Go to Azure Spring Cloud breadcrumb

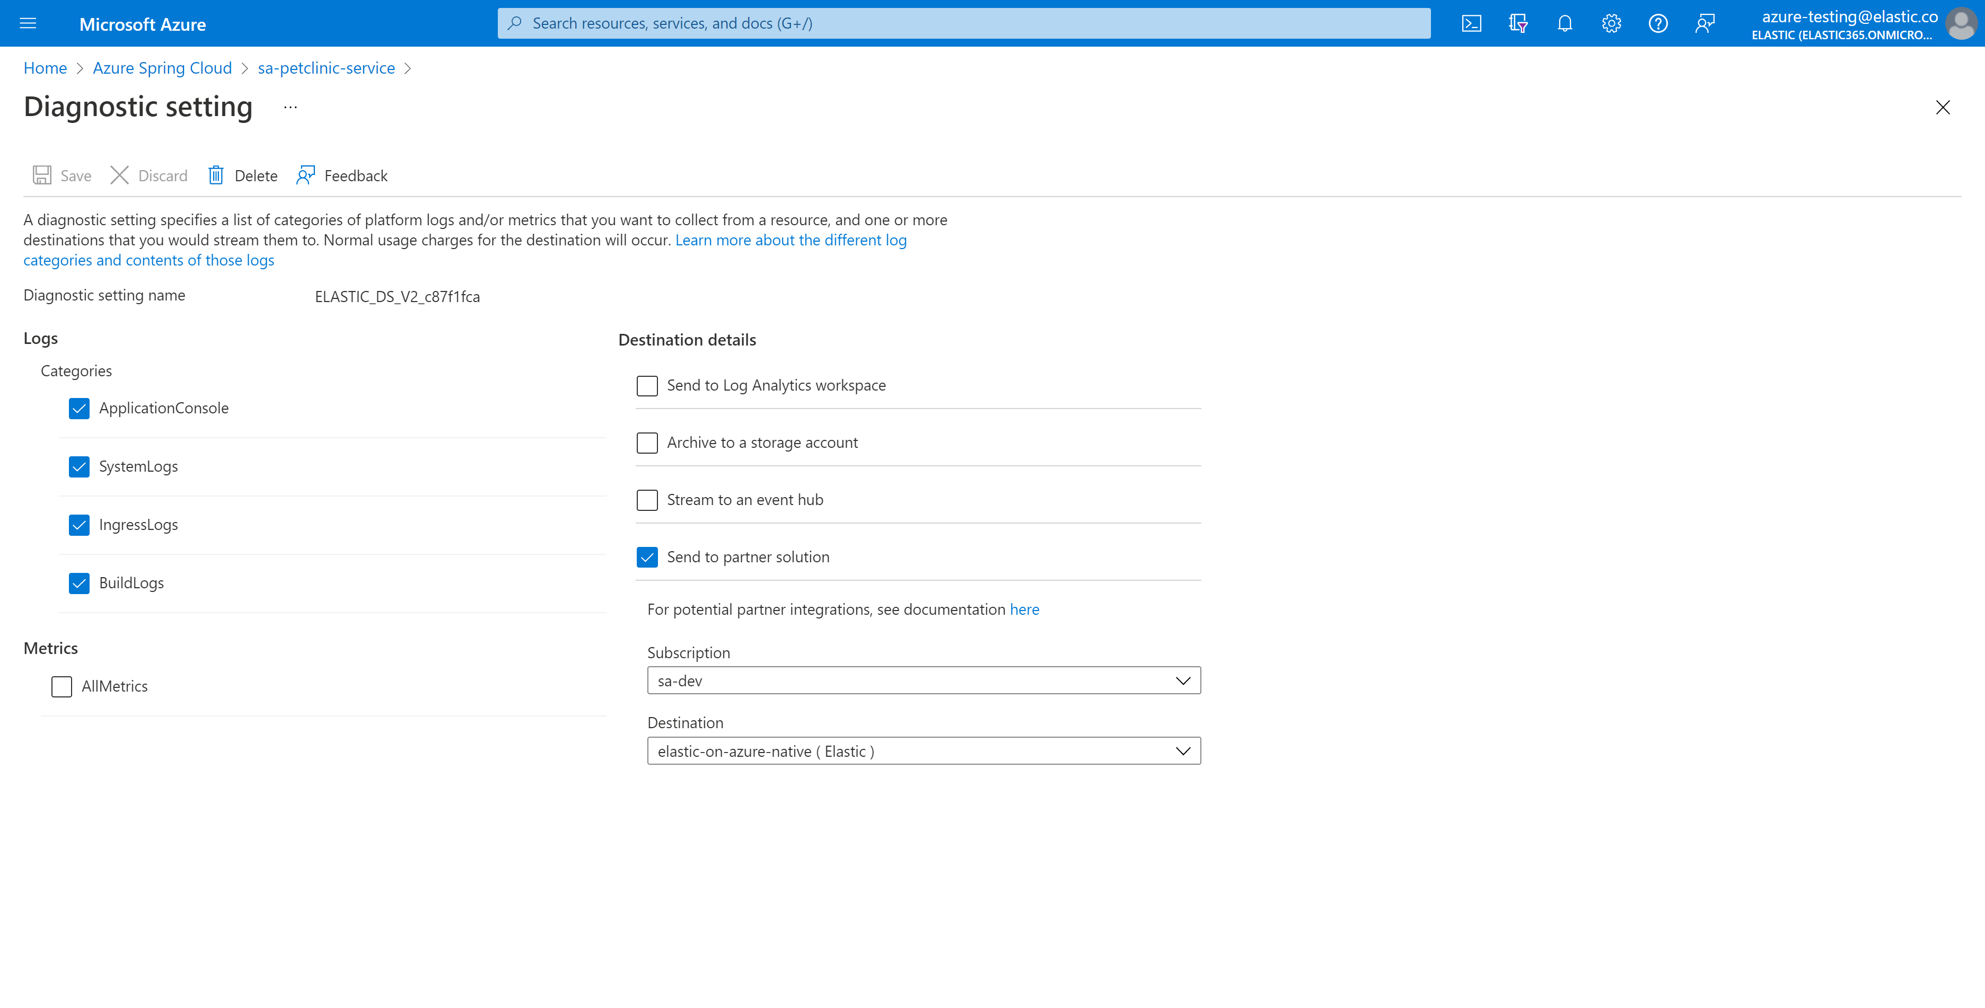(x=162, y=68)
